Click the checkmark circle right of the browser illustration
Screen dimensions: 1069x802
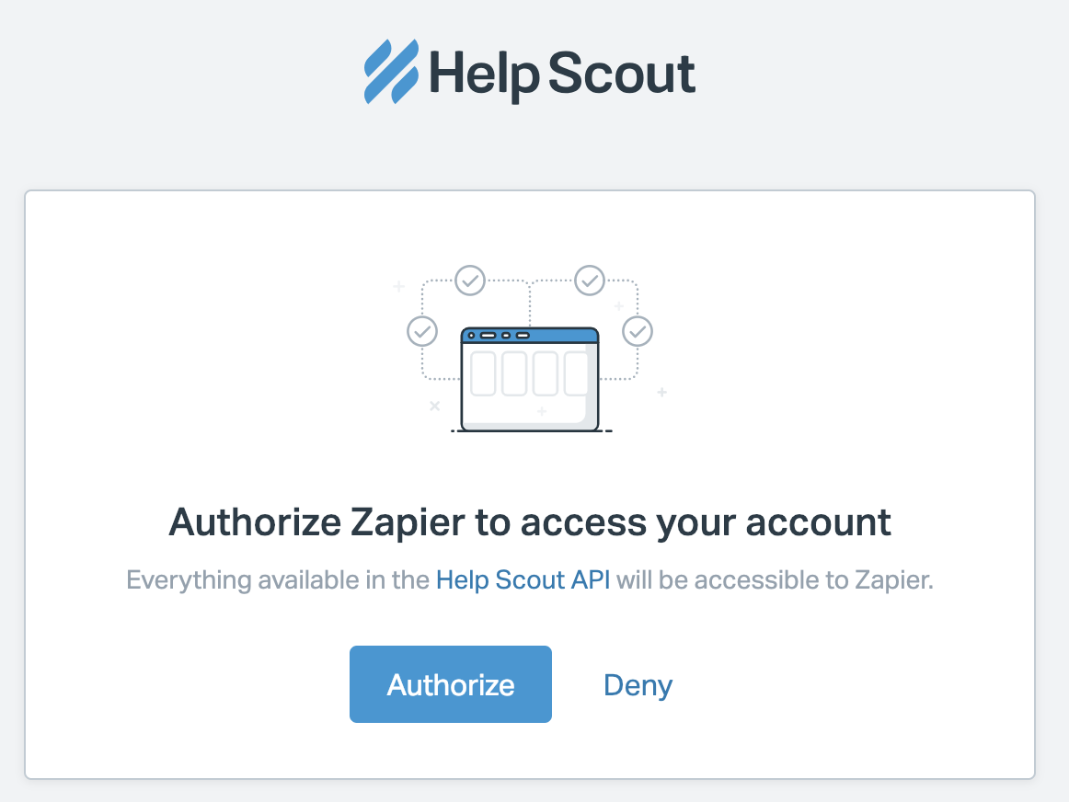638,329
